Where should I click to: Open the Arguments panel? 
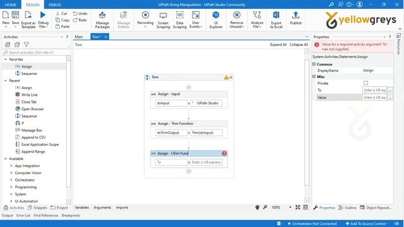[x=102, y=207]
